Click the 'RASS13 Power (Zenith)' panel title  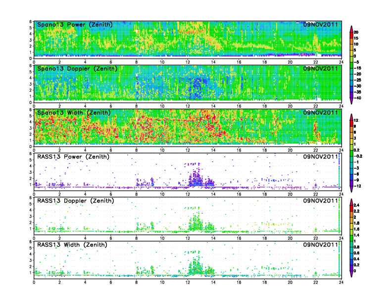pyautogui.click(x=73, y=157)
